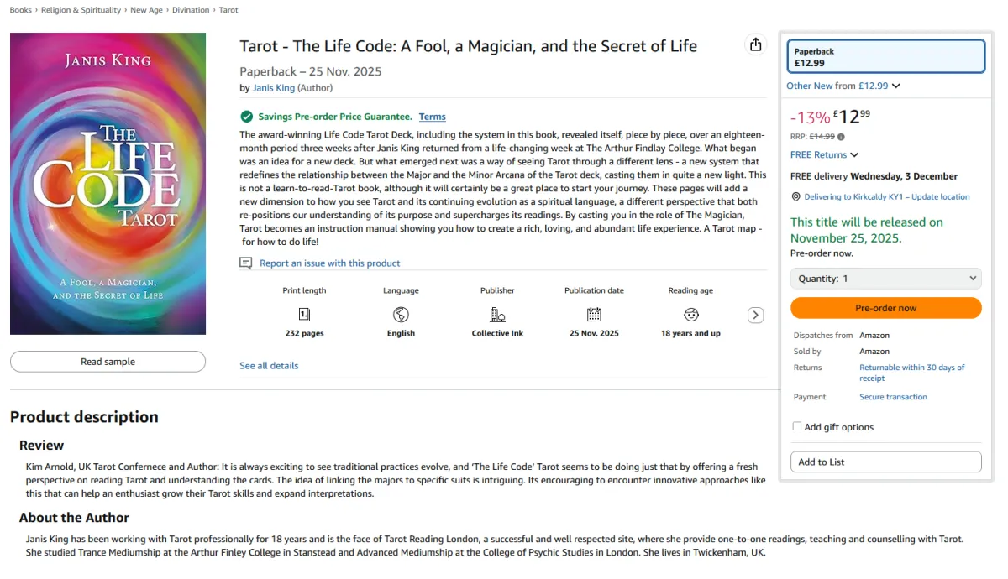Image resolution: width=1008 pixels, height=579 pixels.
Task: Click the print length pages icon
Action: pos(304,315)
